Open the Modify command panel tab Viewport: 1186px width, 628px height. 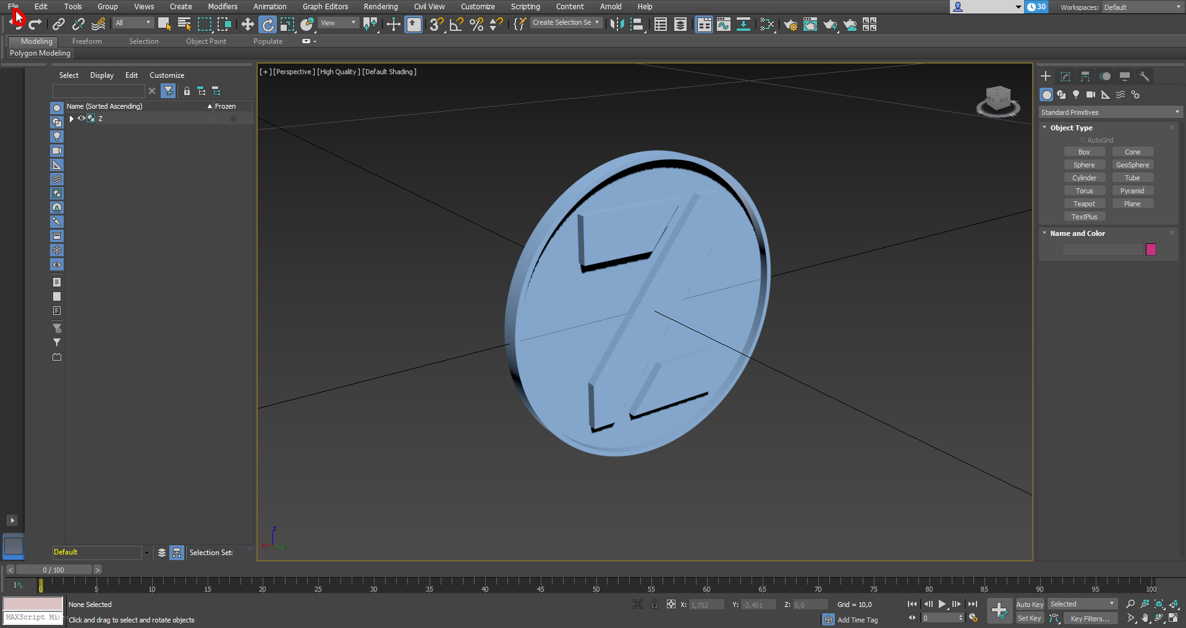tap(1065, 76)
